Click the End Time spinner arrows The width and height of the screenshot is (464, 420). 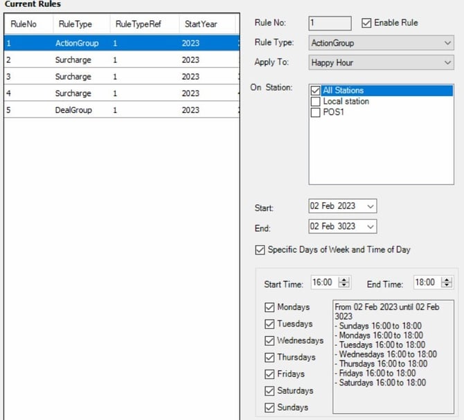447,282
